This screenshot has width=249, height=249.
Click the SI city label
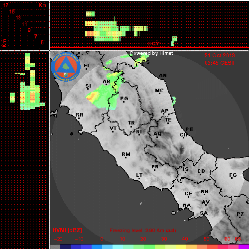pyautogui.click(x=88, y=86)
